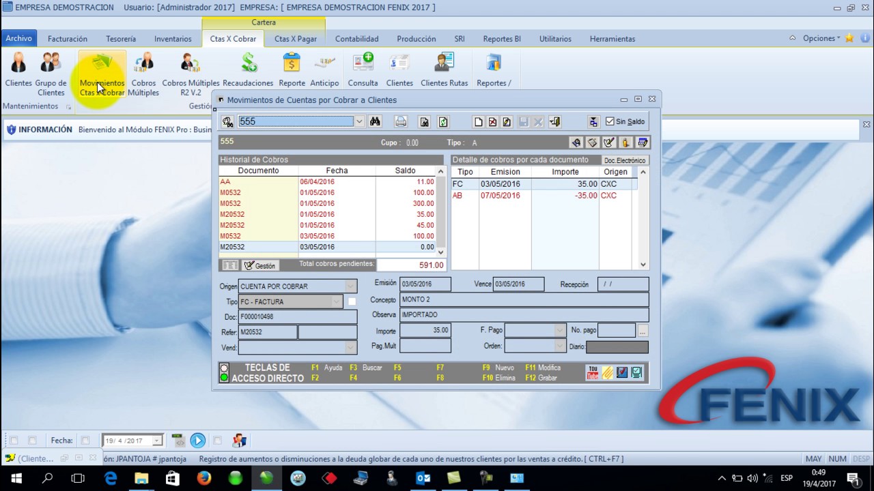874x491 pixels.
Task: Open the F. Pago dropdown
Action: click(559, 330)
